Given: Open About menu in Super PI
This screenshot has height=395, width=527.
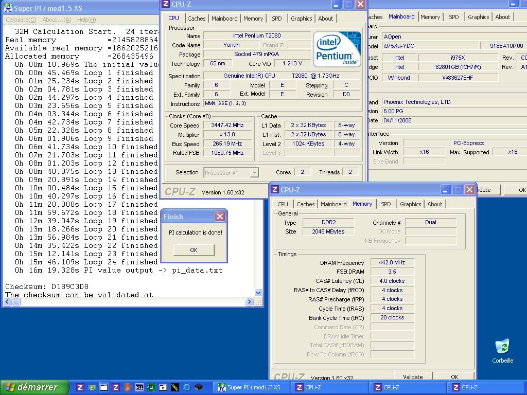Looking at the screenshot, I should click(57, 20).
